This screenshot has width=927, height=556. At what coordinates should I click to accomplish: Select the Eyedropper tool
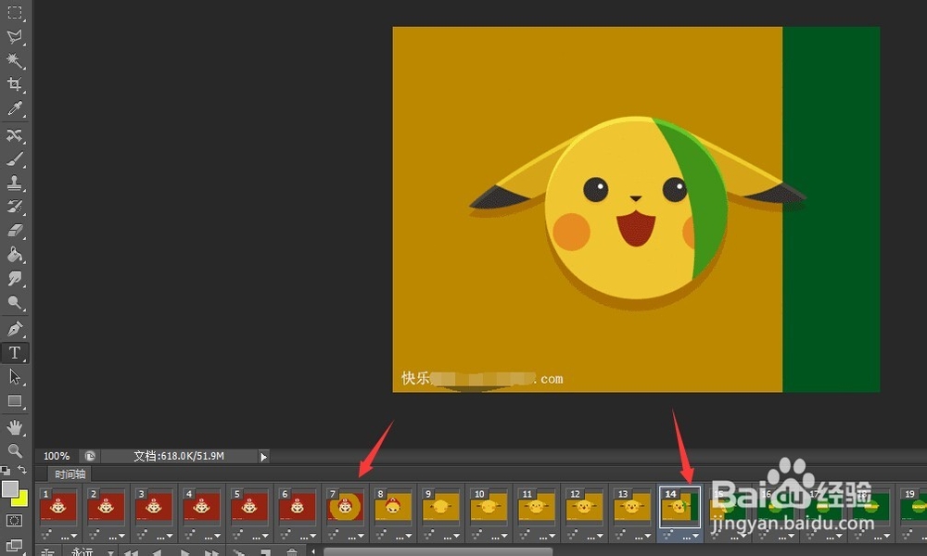[15, 108]
